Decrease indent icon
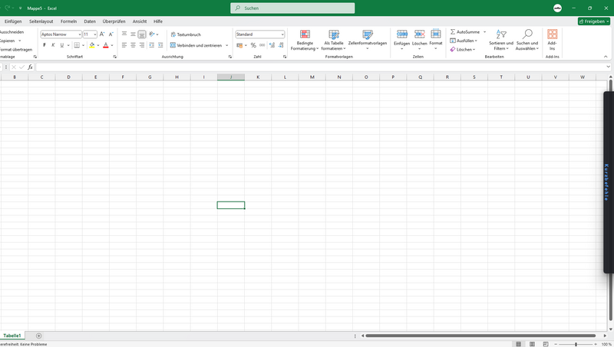This screenshot has width=614, height=347. click(151, 45)
